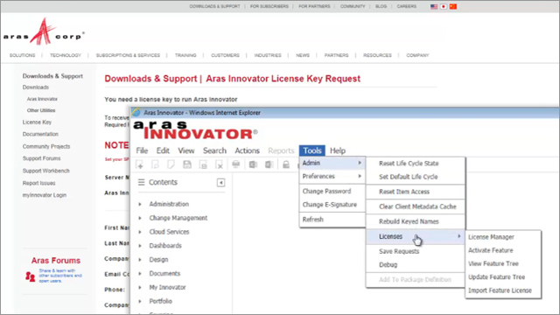Open the Preferences submenu
Screen dimensions: 560x315
click(x=332, y=177)
